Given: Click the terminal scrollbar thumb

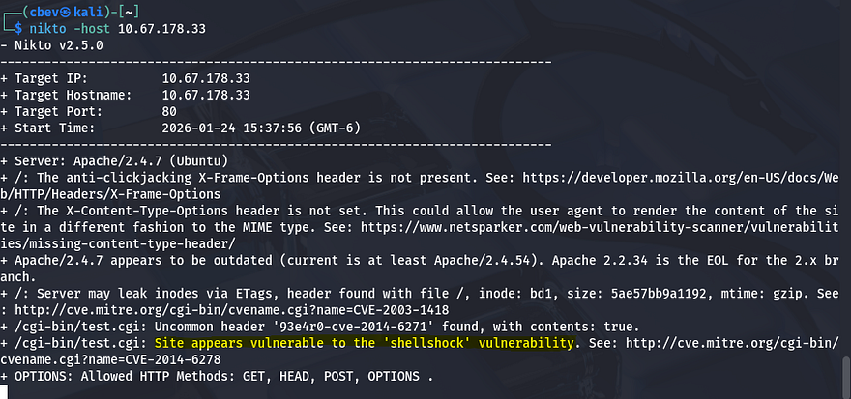Looking at the screenshot, I should click(x=844, y=376).
